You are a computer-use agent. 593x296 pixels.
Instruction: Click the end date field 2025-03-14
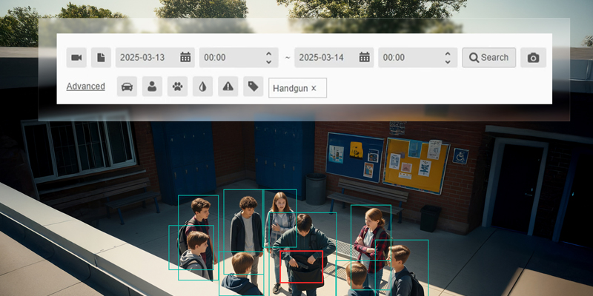click(x=334, y=58)
